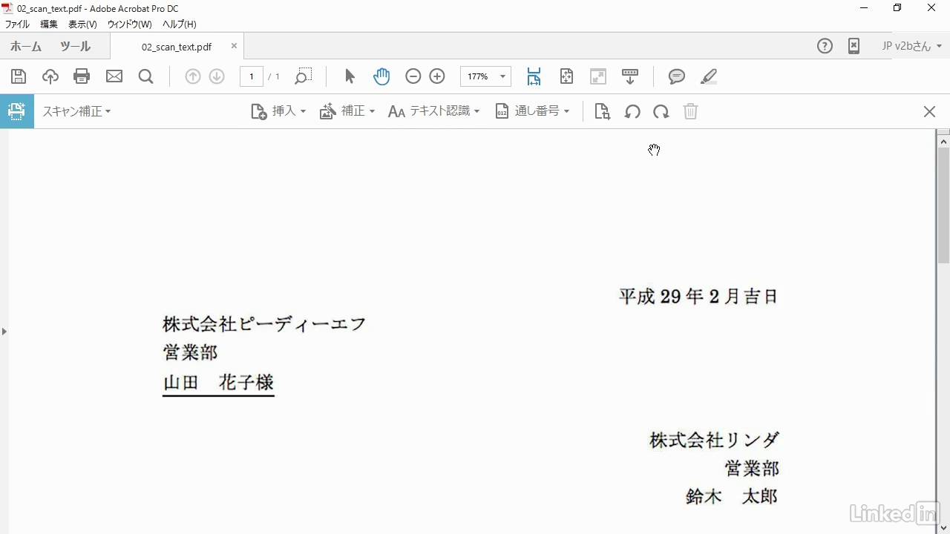The width and height of the screenshot is (950, 534).
Task: Go to previous page arrow
Action: click(x=193, y=76)
